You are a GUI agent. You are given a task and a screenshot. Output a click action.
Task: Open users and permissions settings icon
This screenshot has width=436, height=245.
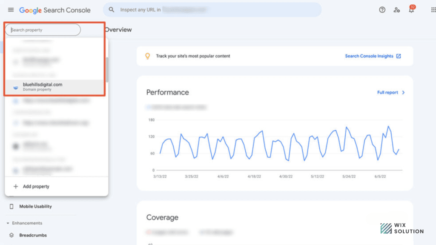pos(396,10)
